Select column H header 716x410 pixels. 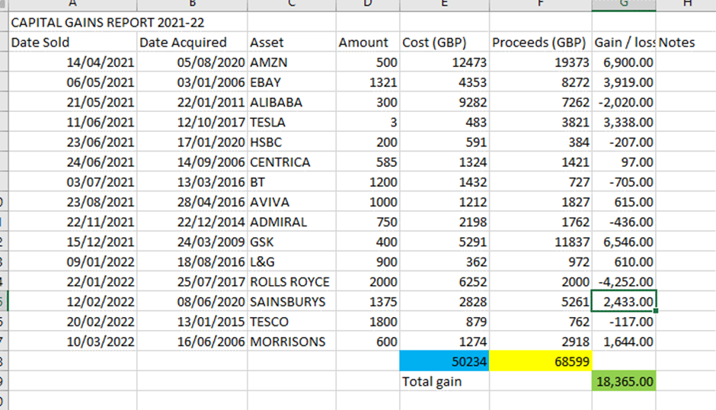click(x=686, y=5)
